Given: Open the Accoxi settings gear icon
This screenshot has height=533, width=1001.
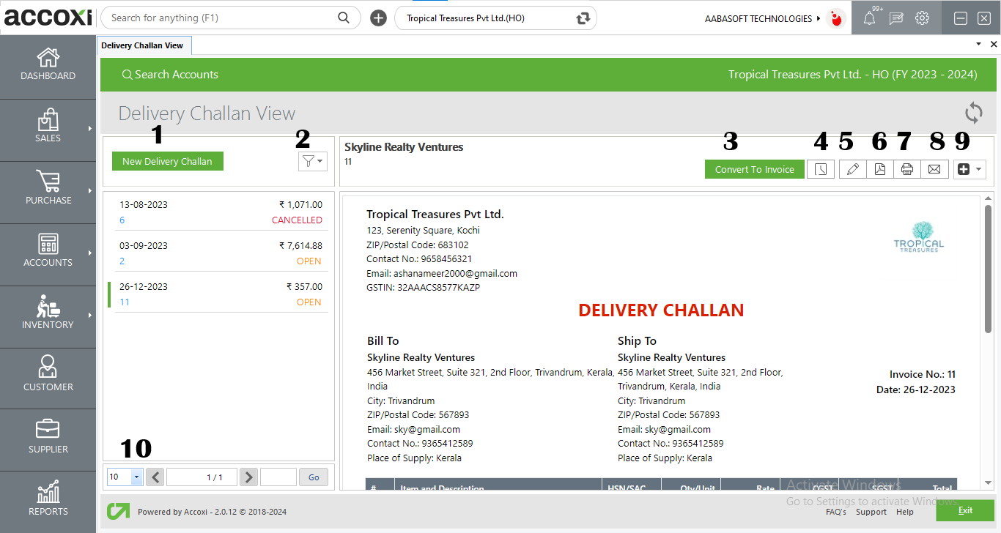Looking at the screenshot, I should (922, 18).
